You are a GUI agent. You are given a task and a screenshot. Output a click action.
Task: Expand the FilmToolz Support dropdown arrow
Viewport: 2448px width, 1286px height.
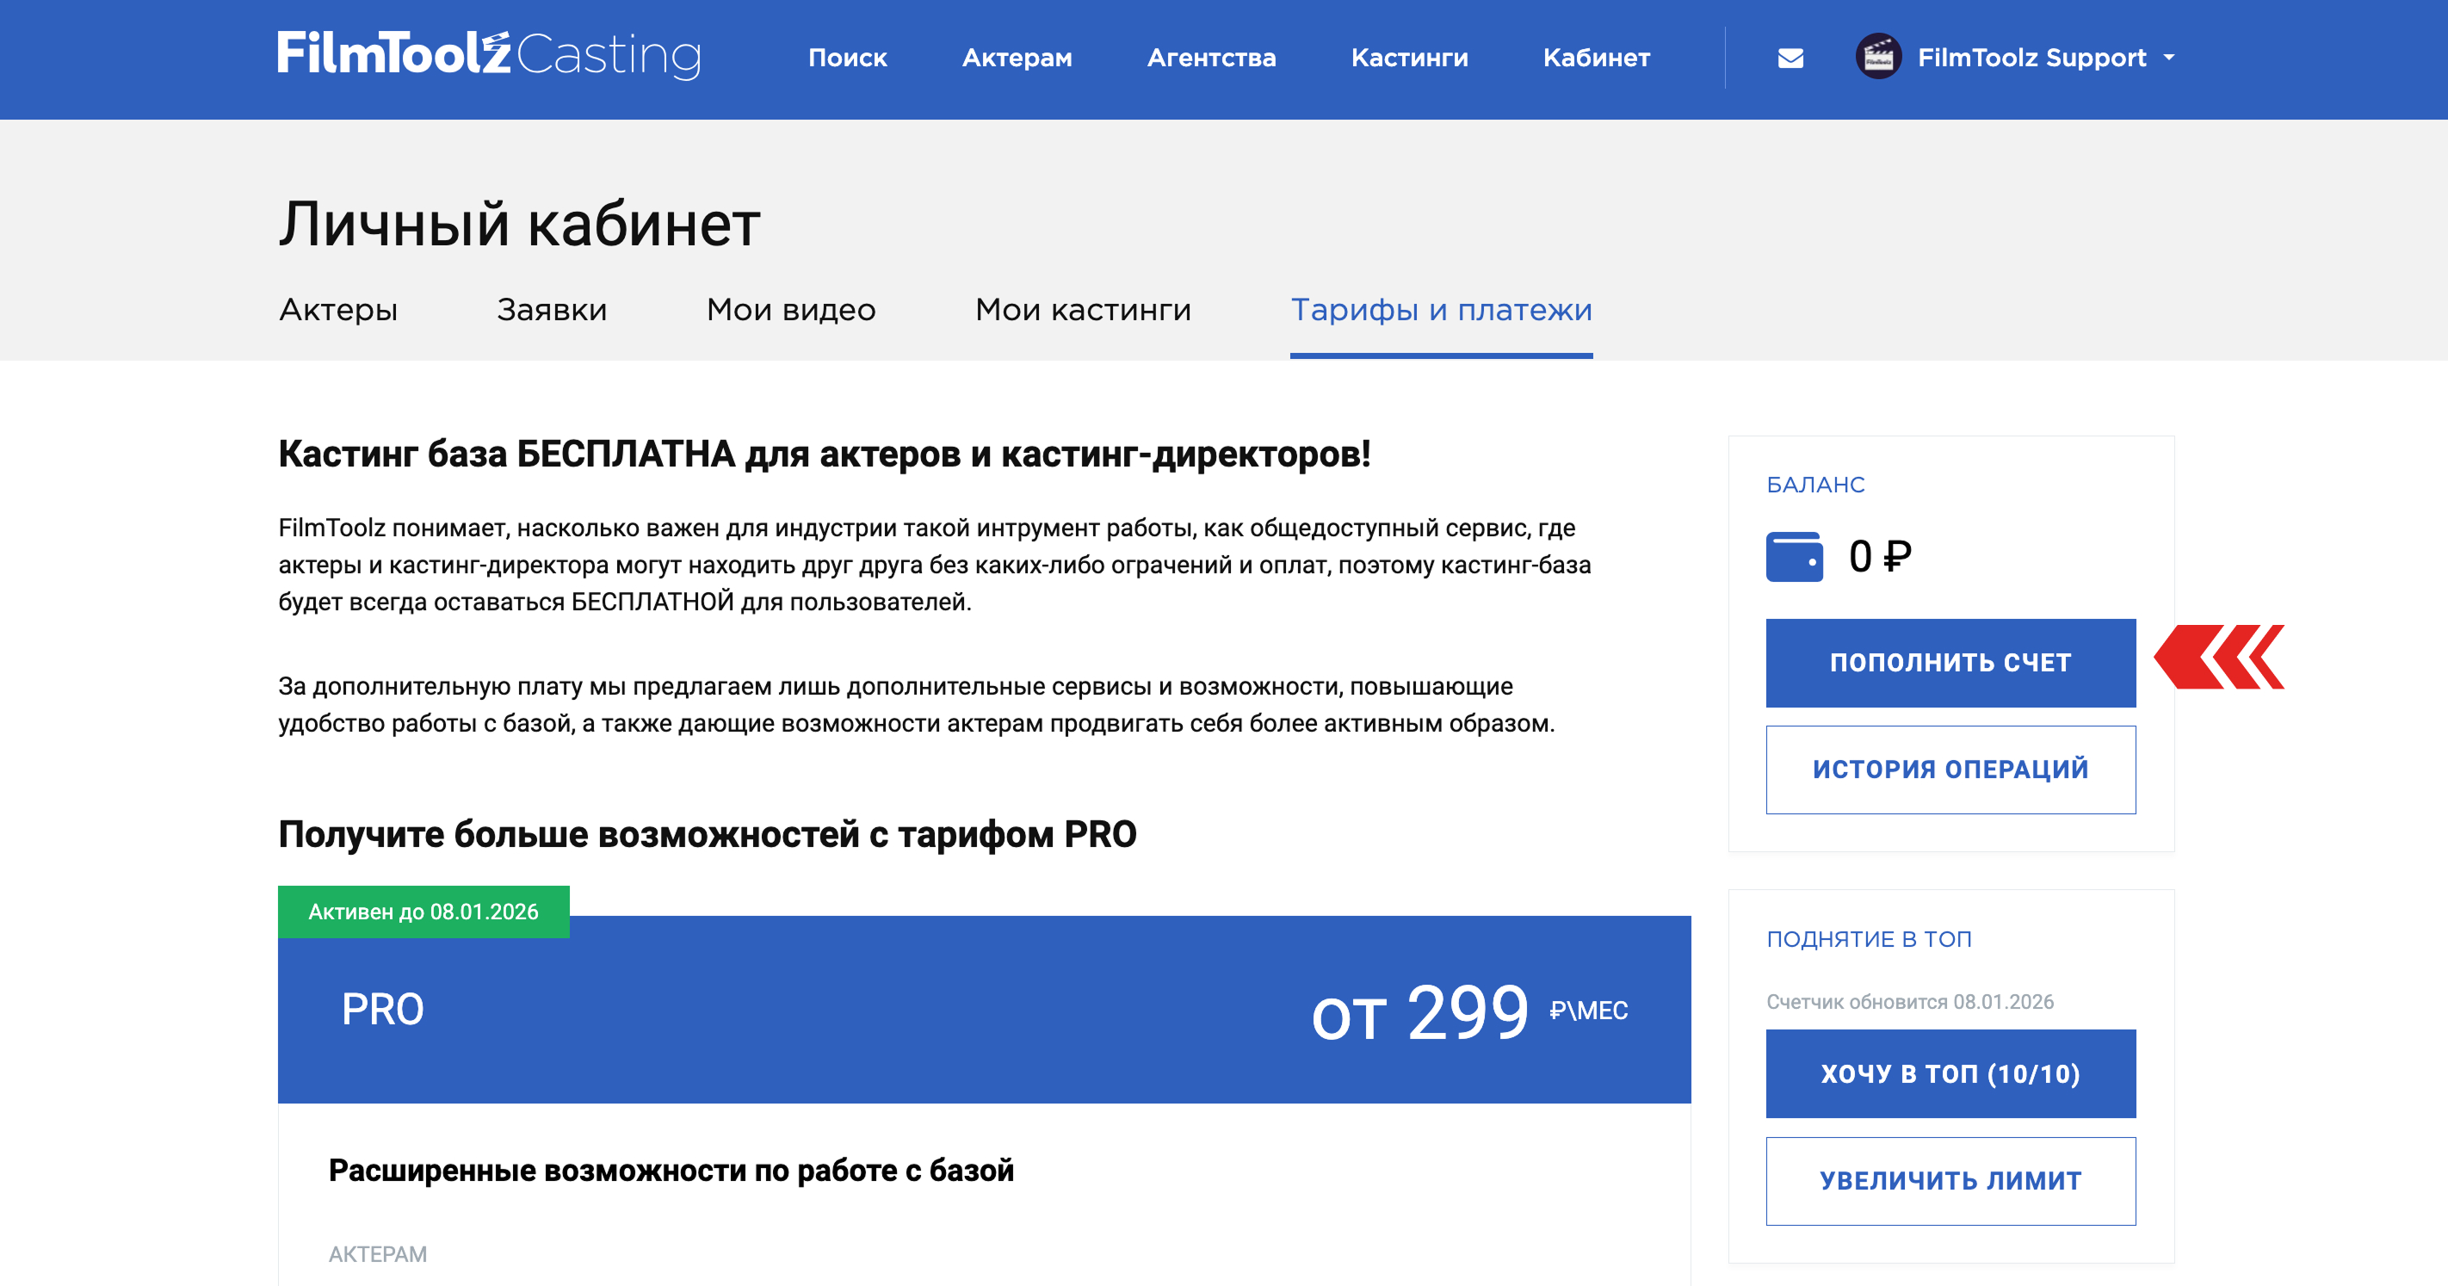[x=2170, y=58]
